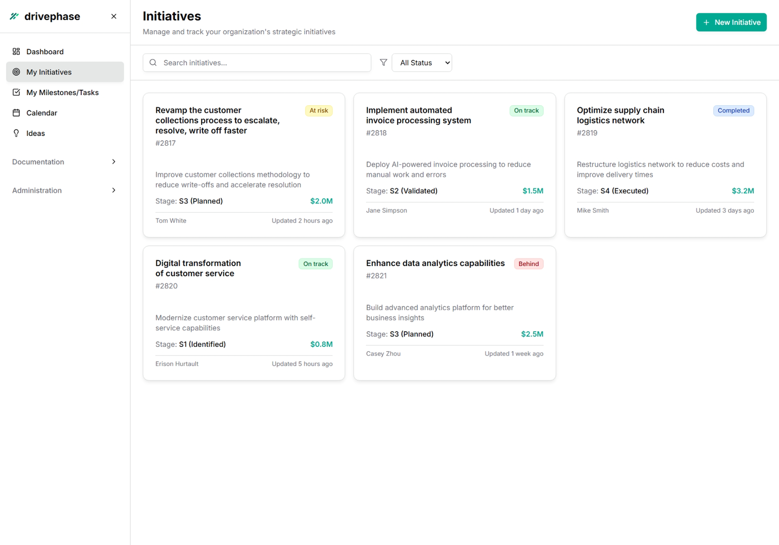Click the filter funnel icon
Screen dimensions: 779x545
pyautogui.click(x=383, y=63)
